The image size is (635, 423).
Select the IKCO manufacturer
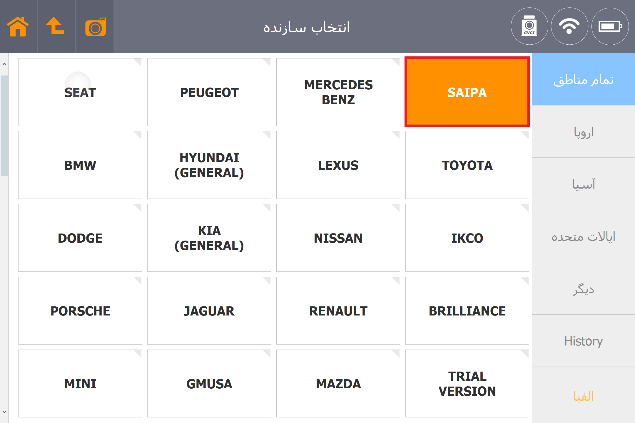467,238
